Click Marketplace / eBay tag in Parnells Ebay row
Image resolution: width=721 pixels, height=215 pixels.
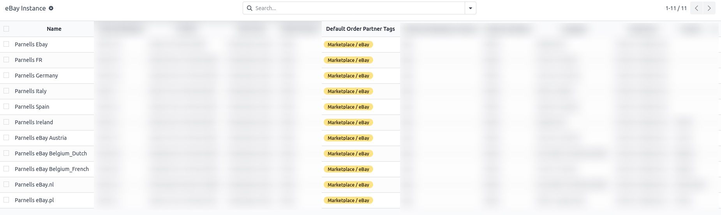pyautogui.click(x=348, y=44)
